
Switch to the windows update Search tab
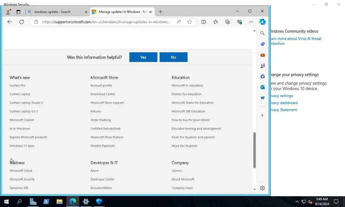[x=58, y=12]
